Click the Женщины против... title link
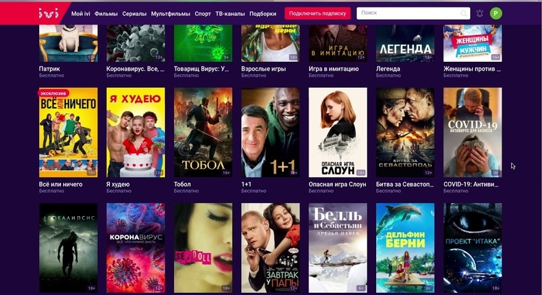The image size is (542, 295). point(472,69)
